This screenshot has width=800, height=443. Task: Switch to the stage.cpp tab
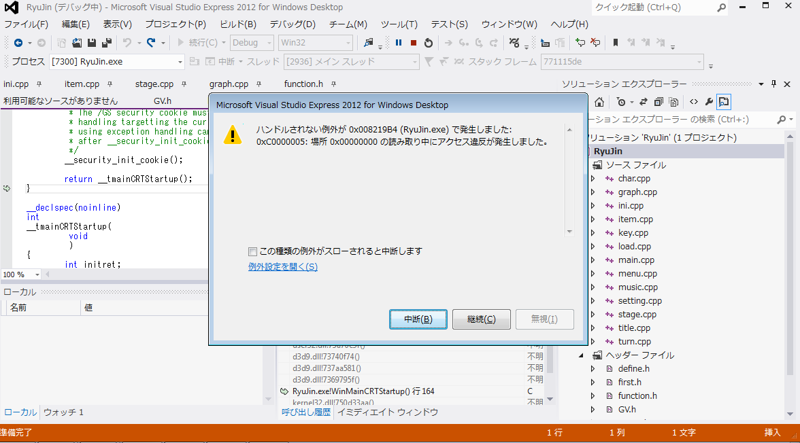click(x=154, y=84)
